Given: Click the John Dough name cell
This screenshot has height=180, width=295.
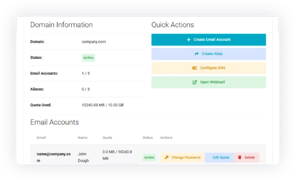Looking at the screenshot, I should point(84,157).
